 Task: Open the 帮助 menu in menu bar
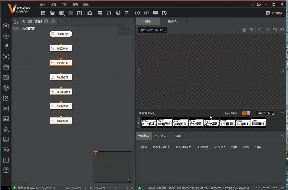(x=86, y=4)
